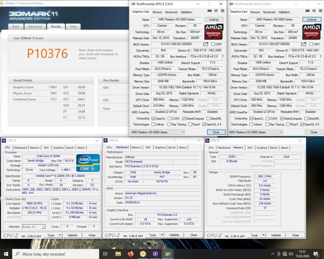The width and height of the screenshot is (324, 259).
Task: Toggle the Vulkan checkbox in the left GPU-Z window
Action: [153, 124]
